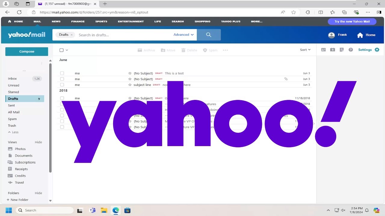
Task: Open the Subscriptions view
Action: (x=25, y=162)
